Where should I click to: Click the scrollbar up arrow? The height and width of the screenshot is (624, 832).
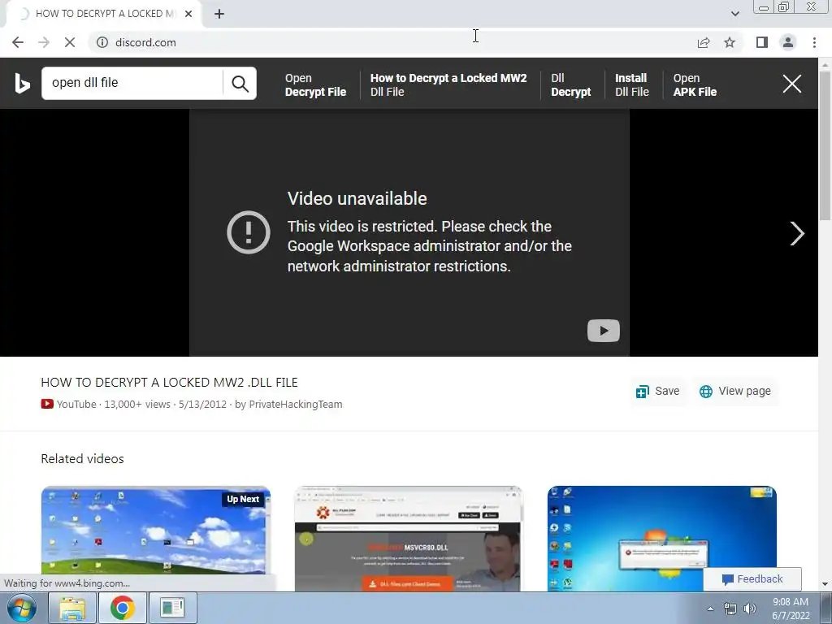pos(825,63)
